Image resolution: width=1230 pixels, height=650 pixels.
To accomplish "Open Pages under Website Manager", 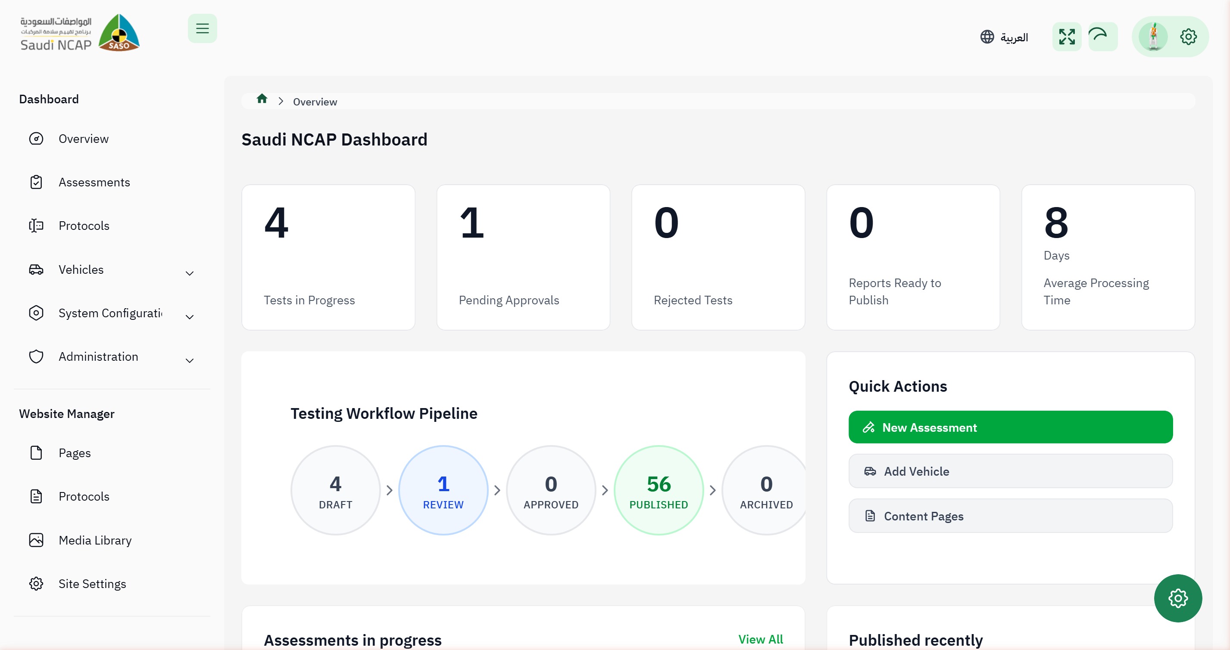I will coord(112,453).
